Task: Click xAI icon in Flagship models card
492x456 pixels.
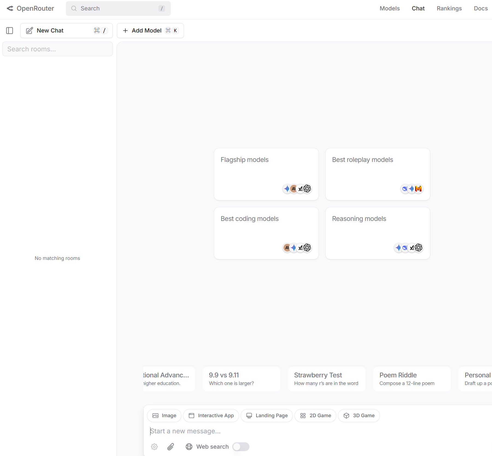Action: 300,189
